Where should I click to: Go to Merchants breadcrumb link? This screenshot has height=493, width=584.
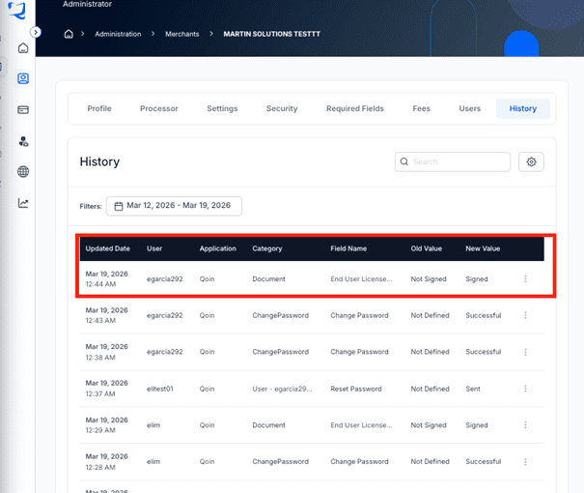coord(182,34)
